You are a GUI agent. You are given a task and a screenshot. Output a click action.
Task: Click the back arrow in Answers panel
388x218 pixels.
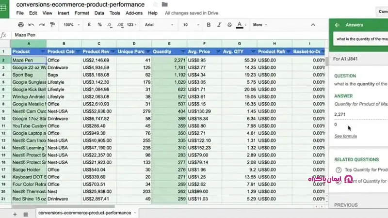[x=337, y=25]
